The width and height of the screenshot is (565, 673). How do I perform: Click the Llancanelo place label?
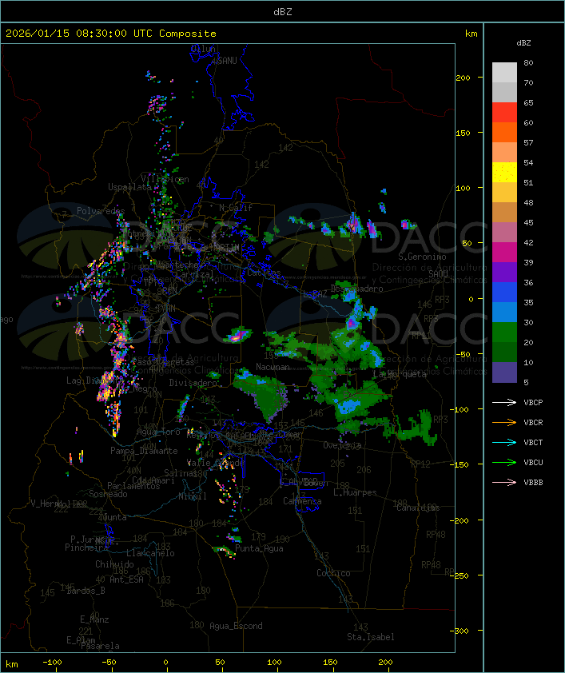[150, 553]
